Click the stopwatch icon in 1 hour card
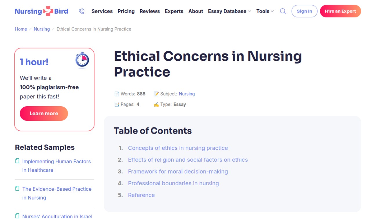371x223 pixels. pyautogui.click(x=82, y=60)
